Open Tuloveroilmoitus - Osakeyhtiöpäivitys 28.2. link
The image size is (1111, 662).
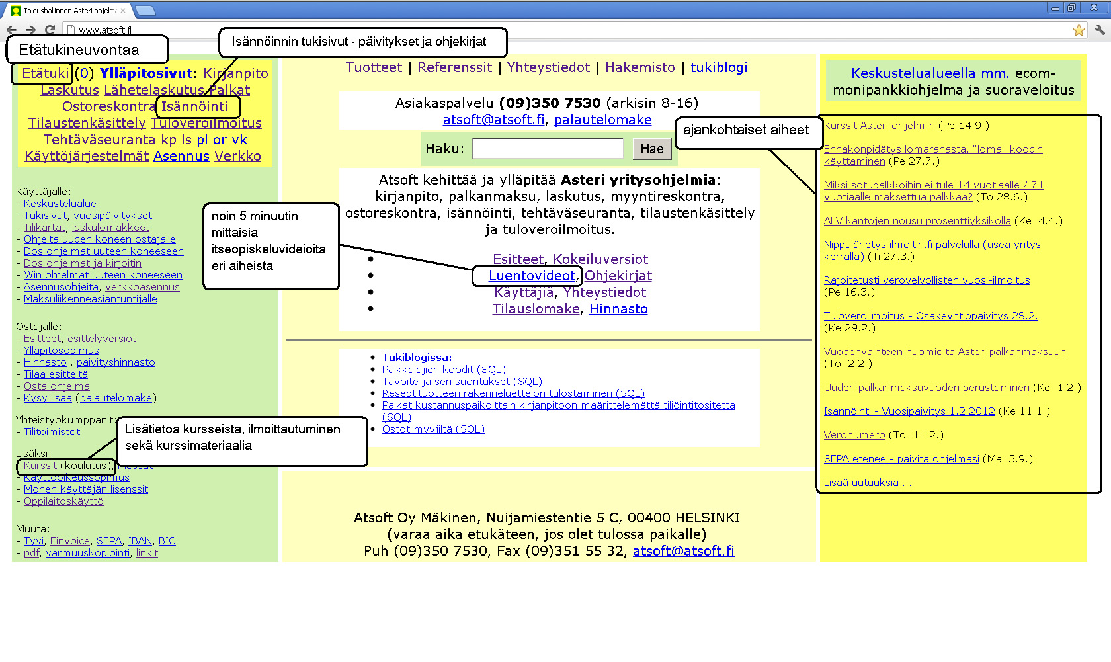930,316
